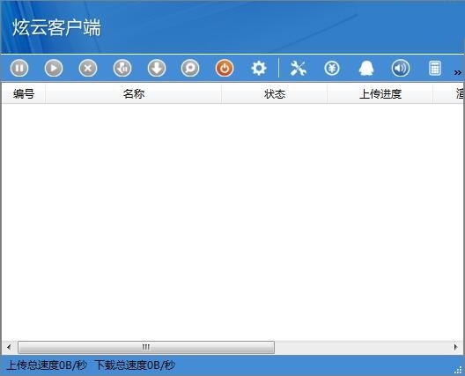
Task: Open settings with the gear icon
Action: (259, 69)
